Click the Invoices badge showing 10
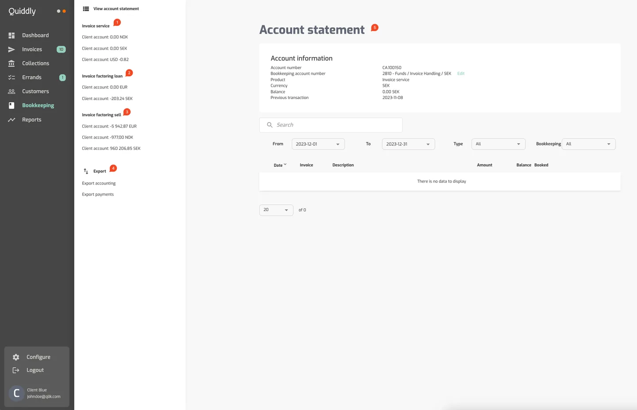The width and height of the screenshot is (637, 410). [61, 50]
